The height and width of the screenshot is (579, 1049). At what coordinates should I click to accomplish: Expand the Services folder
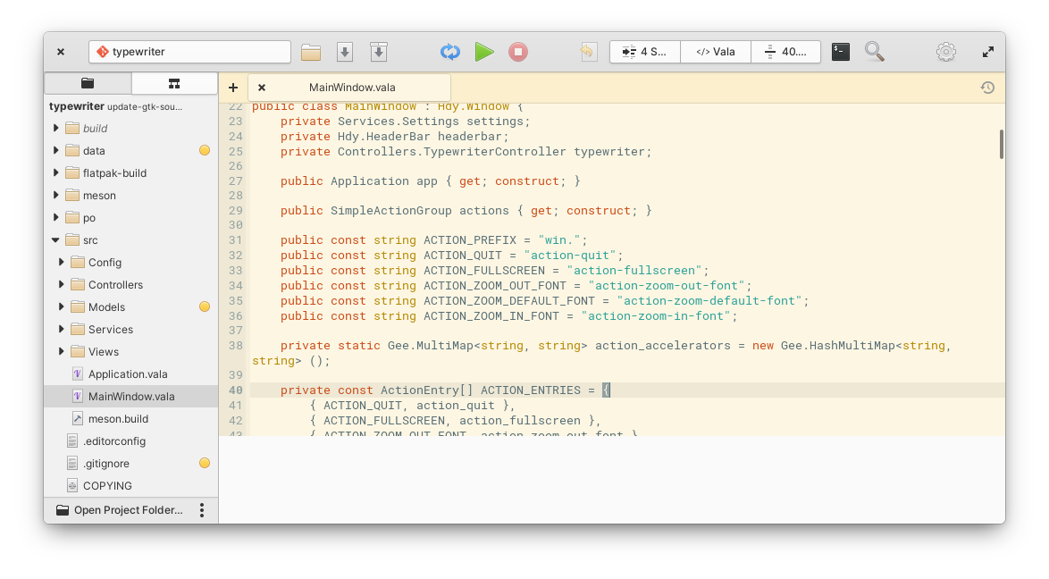coord(61,330)
